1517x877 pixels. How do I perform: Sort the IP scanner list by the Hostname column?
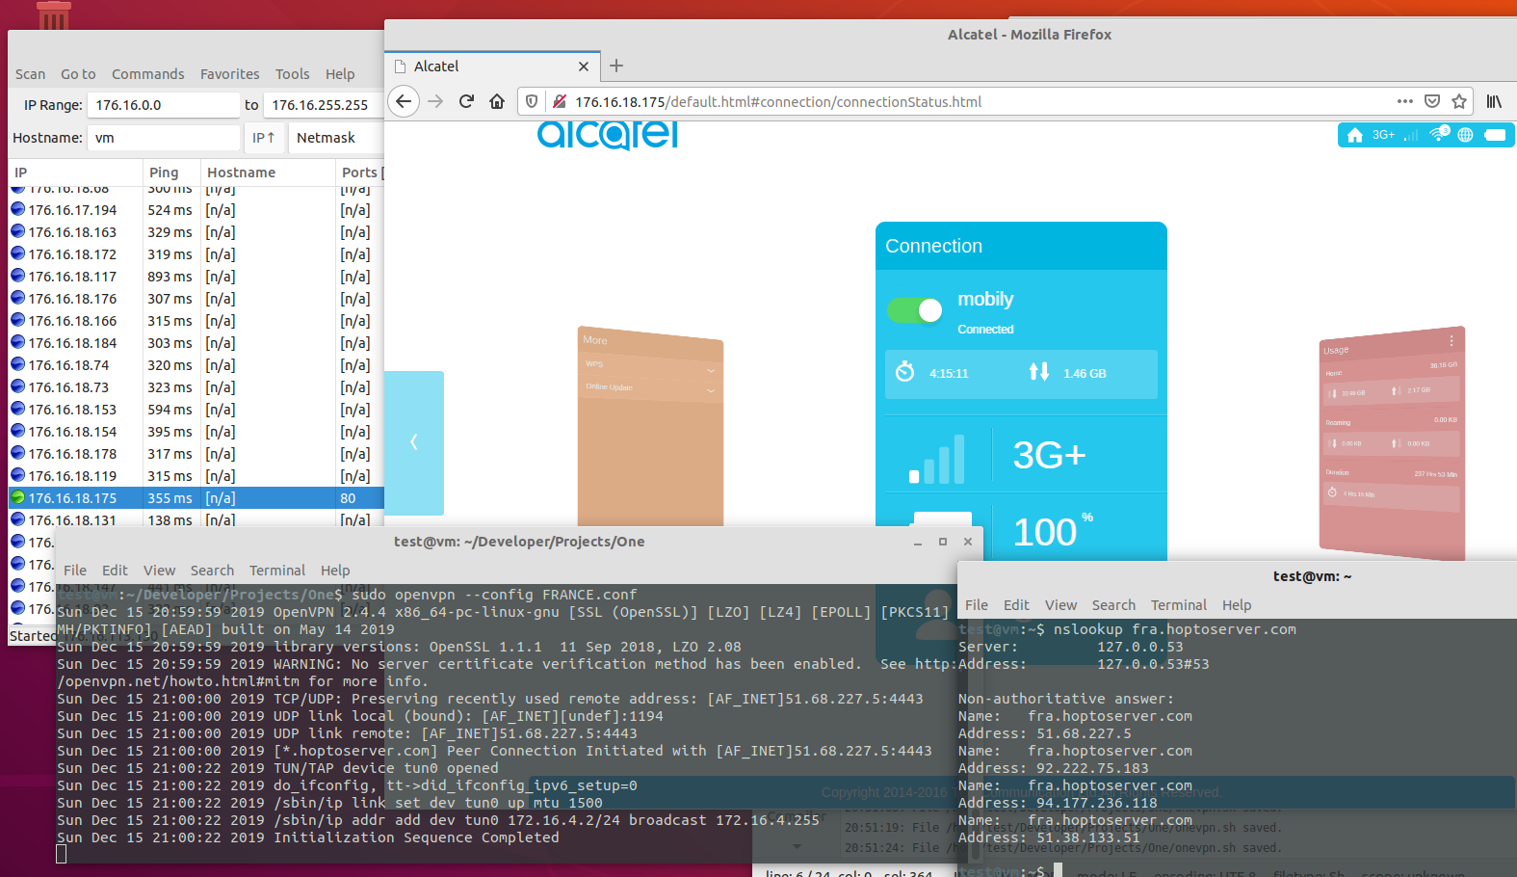268,173
